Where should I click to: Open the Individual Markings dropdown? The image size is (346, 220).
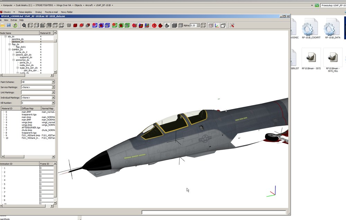coord(53,98)
